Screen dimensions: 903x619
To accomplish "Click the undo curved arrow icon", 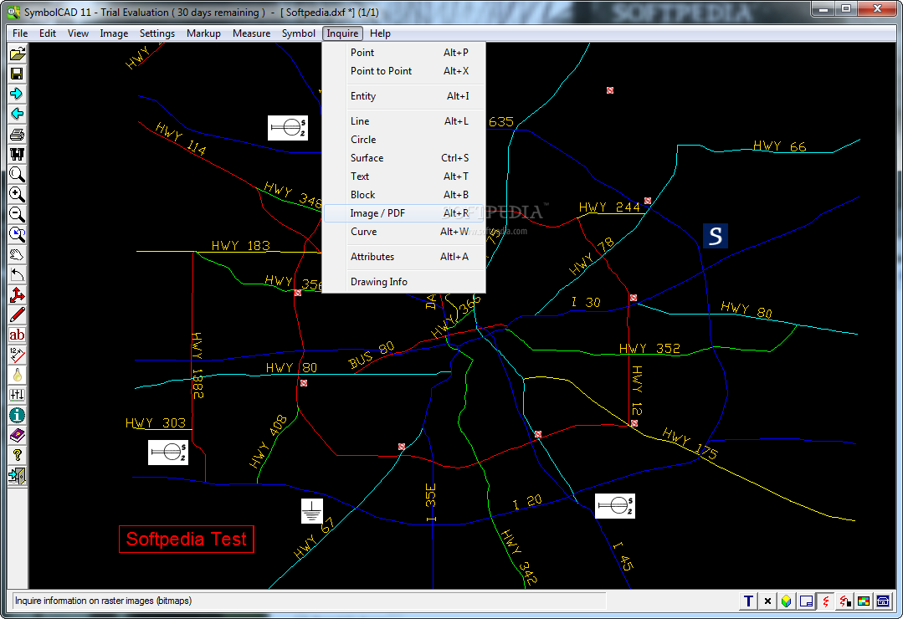I will 18,274.
